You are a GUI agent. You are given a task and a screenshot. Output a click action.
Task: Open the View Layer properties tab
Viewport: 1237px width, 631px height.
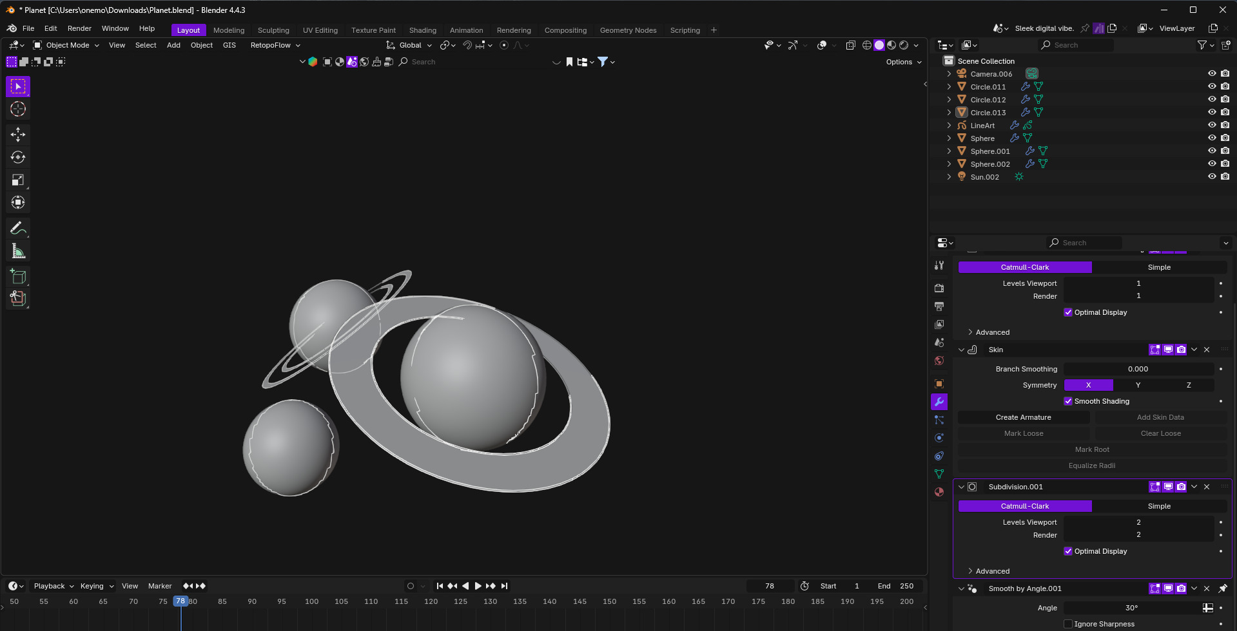(939, 324)
